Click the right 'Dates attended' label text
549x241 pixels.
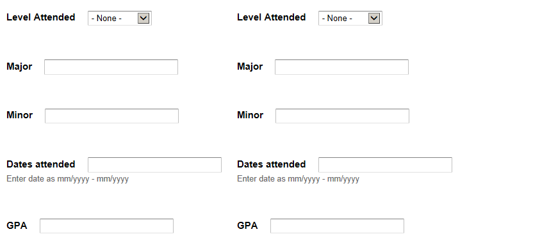pos(272,164)
